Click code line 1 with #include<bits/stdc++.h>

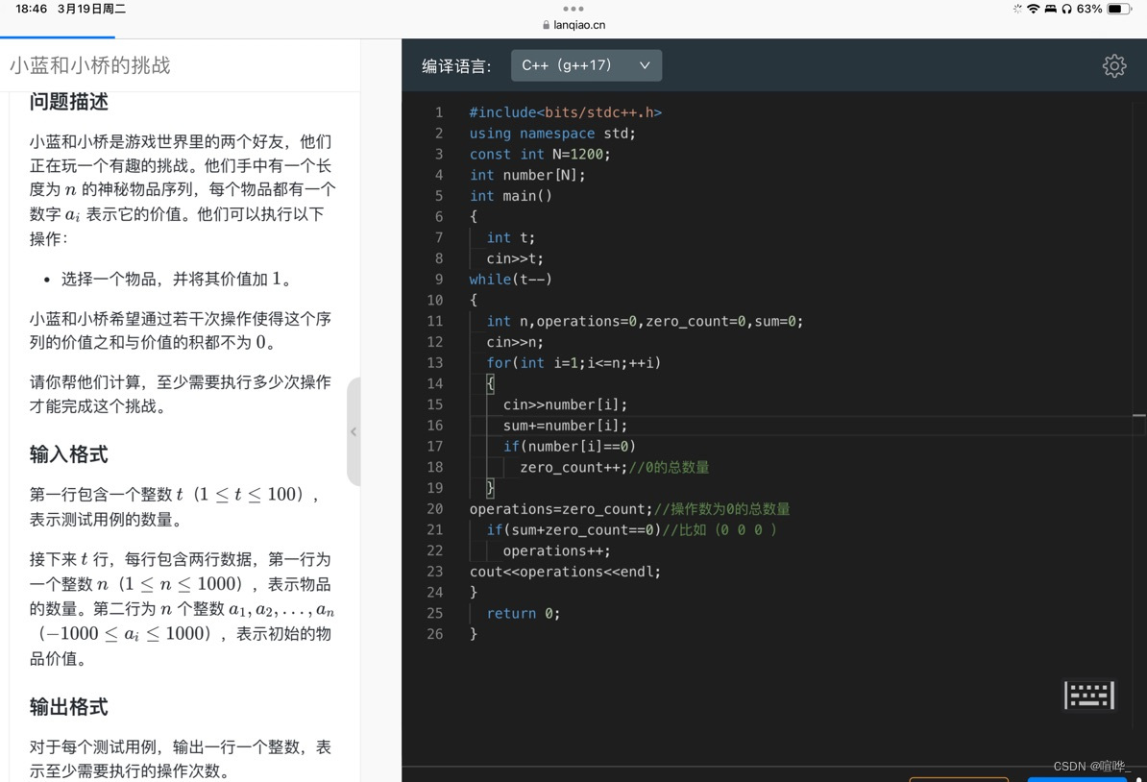(x=566, y=112)
